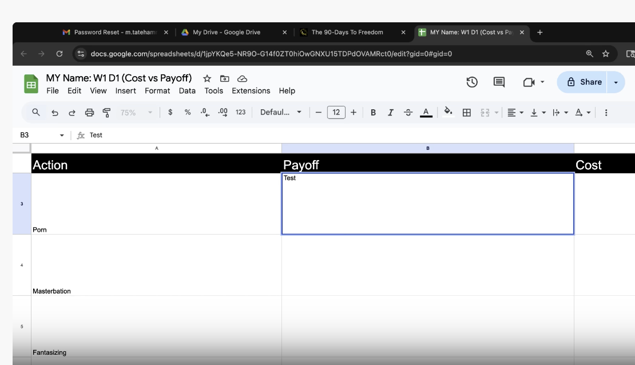Screen dimensions: 635x365
Task: Open the fill color picker
Action: (x=448, y=112)
